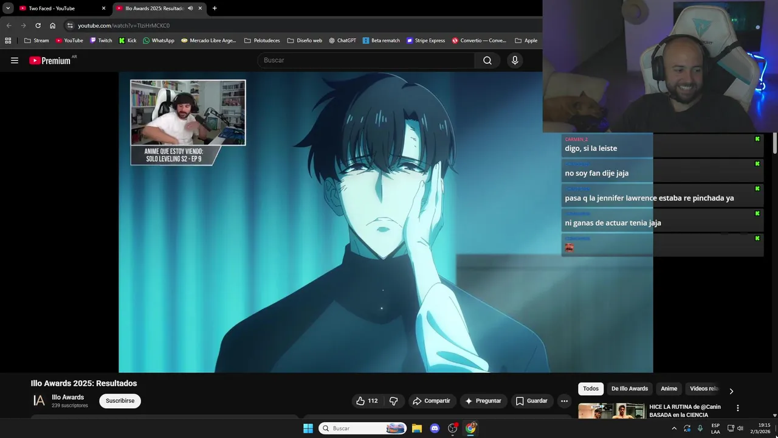Click the YouTube Buscar search field
This screenshot has height=438, width=778.
tap(367, 60)
